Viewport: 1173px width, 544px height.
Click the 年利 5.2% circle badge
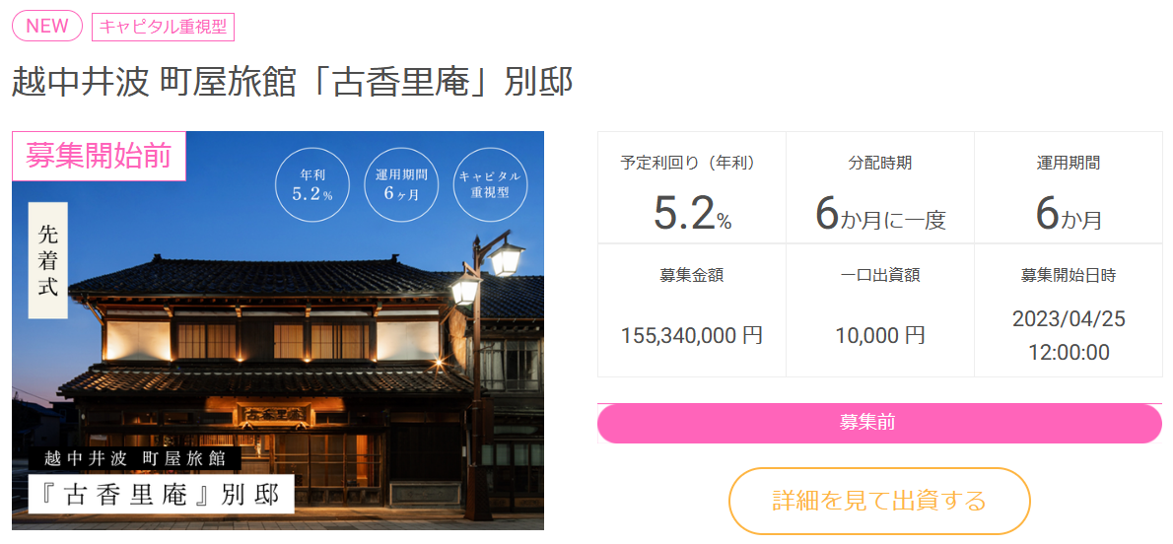(x=312, y=185)
